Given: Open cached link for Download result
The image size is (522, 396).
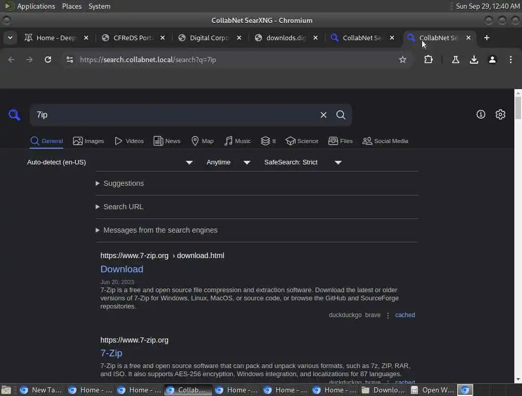Looking at the screenshot, I should 405,315.
